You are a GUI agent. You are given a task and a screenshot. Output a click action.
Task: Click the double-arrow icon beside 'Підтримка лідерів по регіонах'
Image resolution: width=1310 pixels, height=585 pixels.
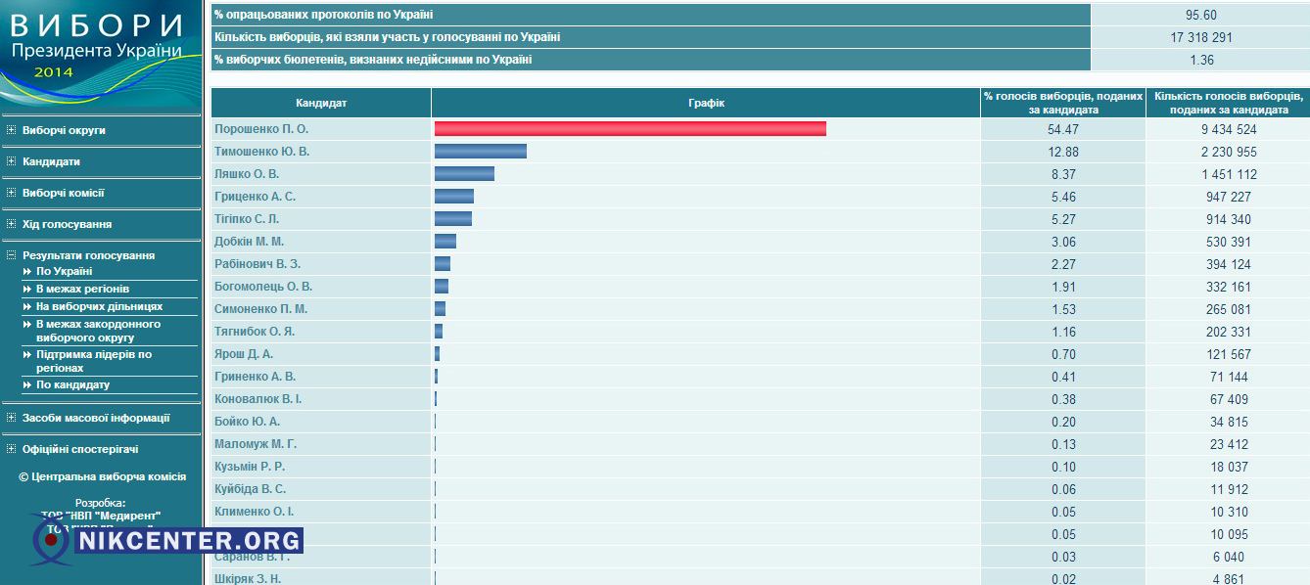point(27,354)
